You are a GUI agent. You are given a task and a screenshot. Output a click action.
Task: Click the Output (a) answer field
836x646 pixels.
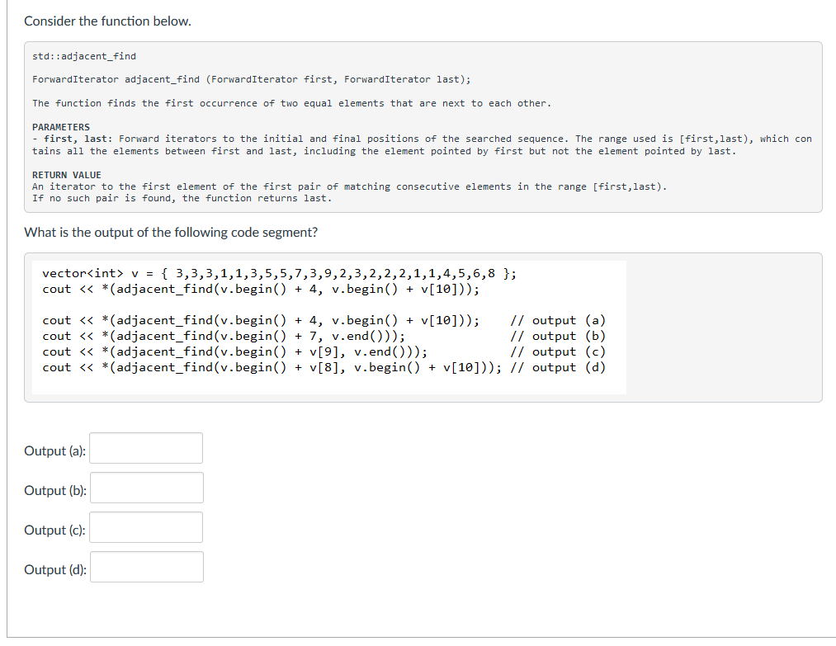146,448
